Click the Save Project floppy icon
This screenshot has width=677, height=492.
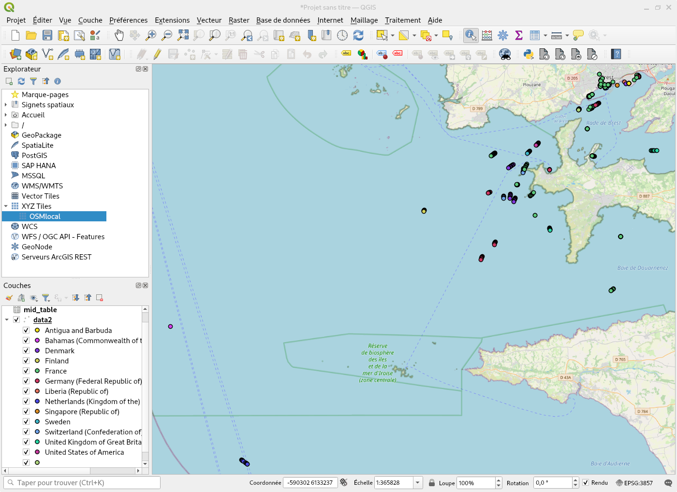47,35
